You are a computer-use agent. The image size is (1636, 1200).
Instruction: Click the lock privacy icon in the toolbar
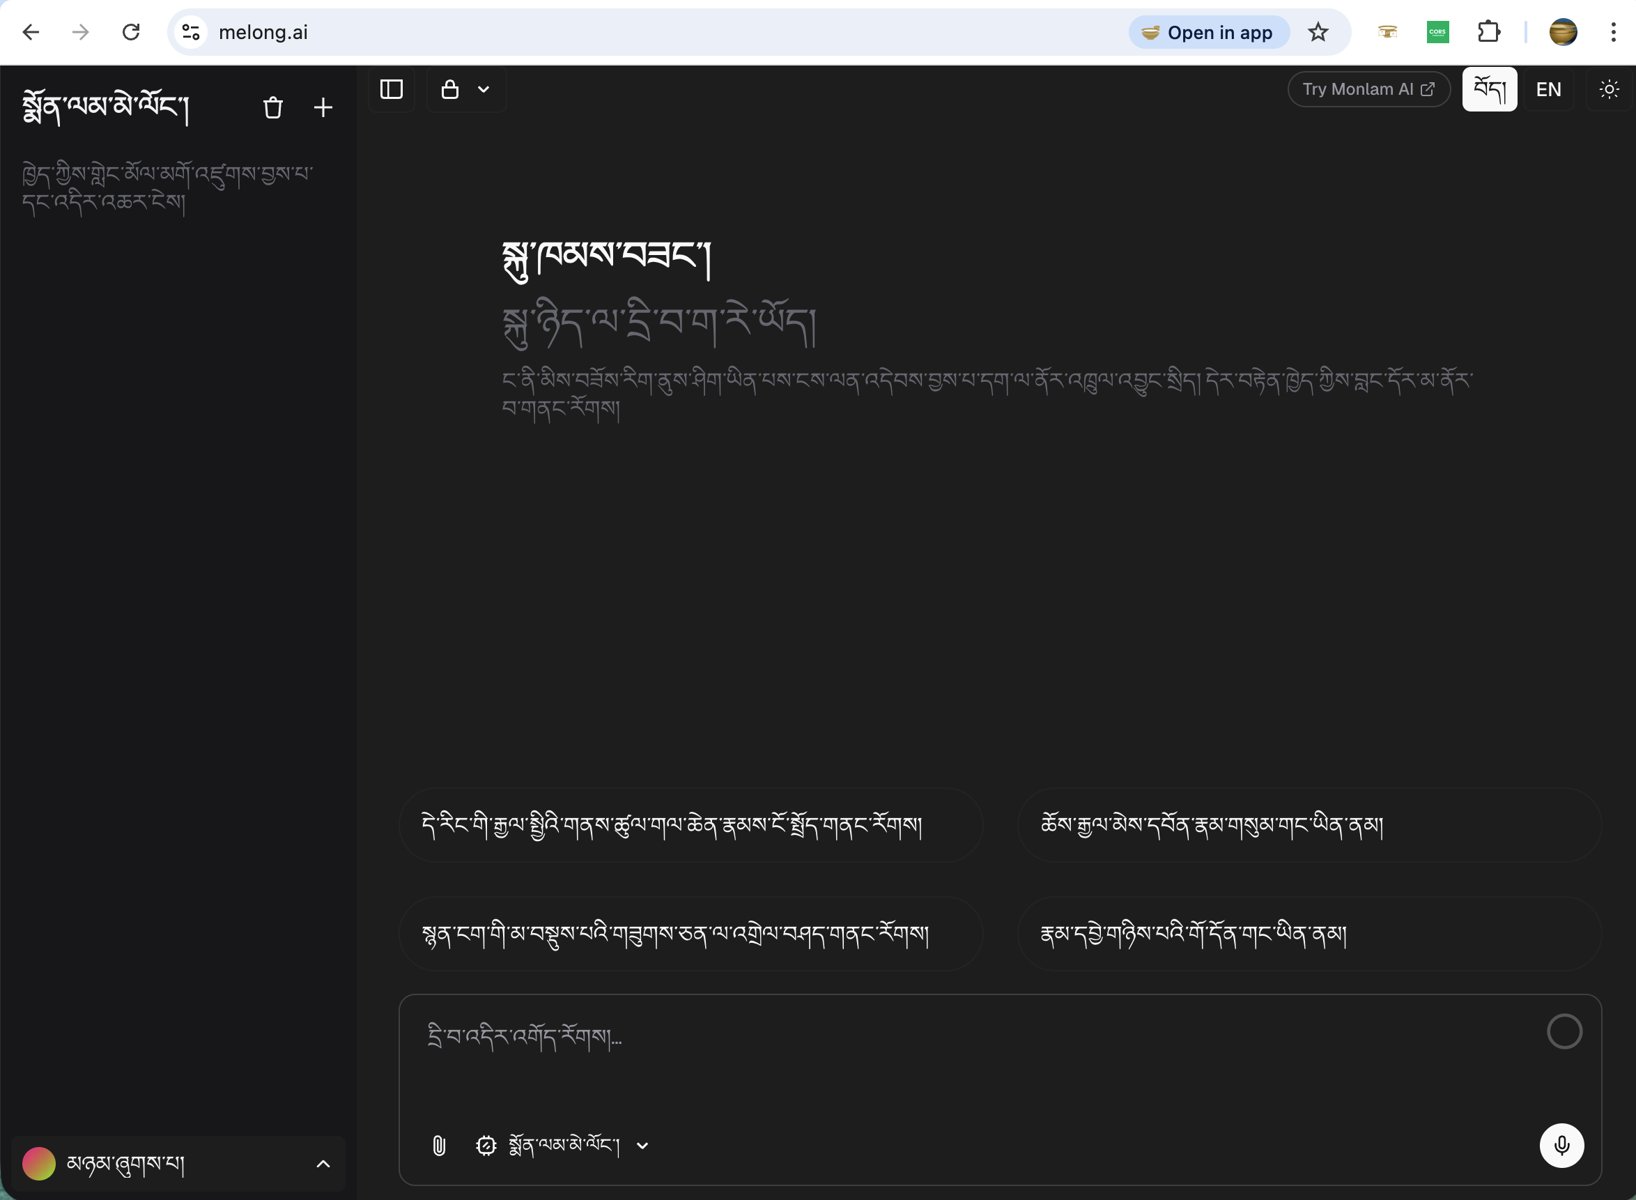point(449,89)
